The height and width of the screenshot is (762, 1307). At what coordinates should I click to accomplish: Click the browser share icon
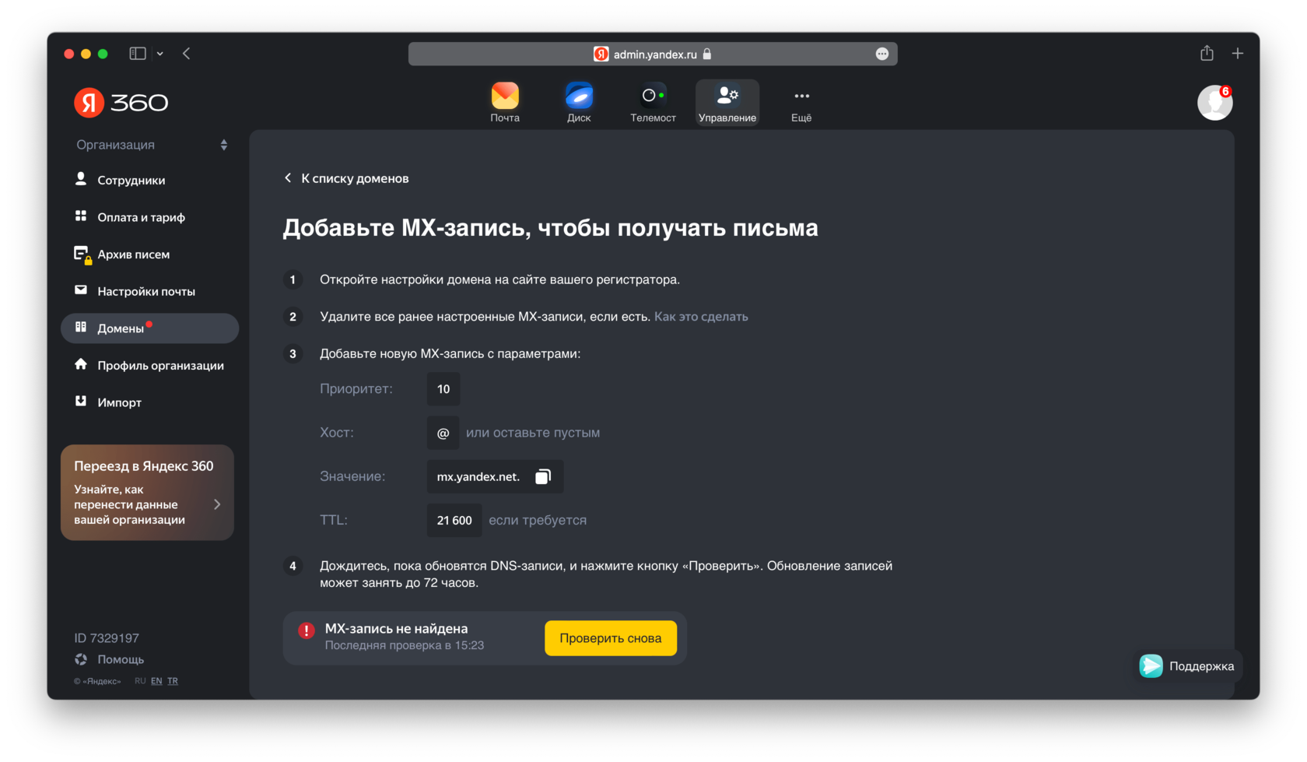pyautogui.click(x=1207, y=53)
